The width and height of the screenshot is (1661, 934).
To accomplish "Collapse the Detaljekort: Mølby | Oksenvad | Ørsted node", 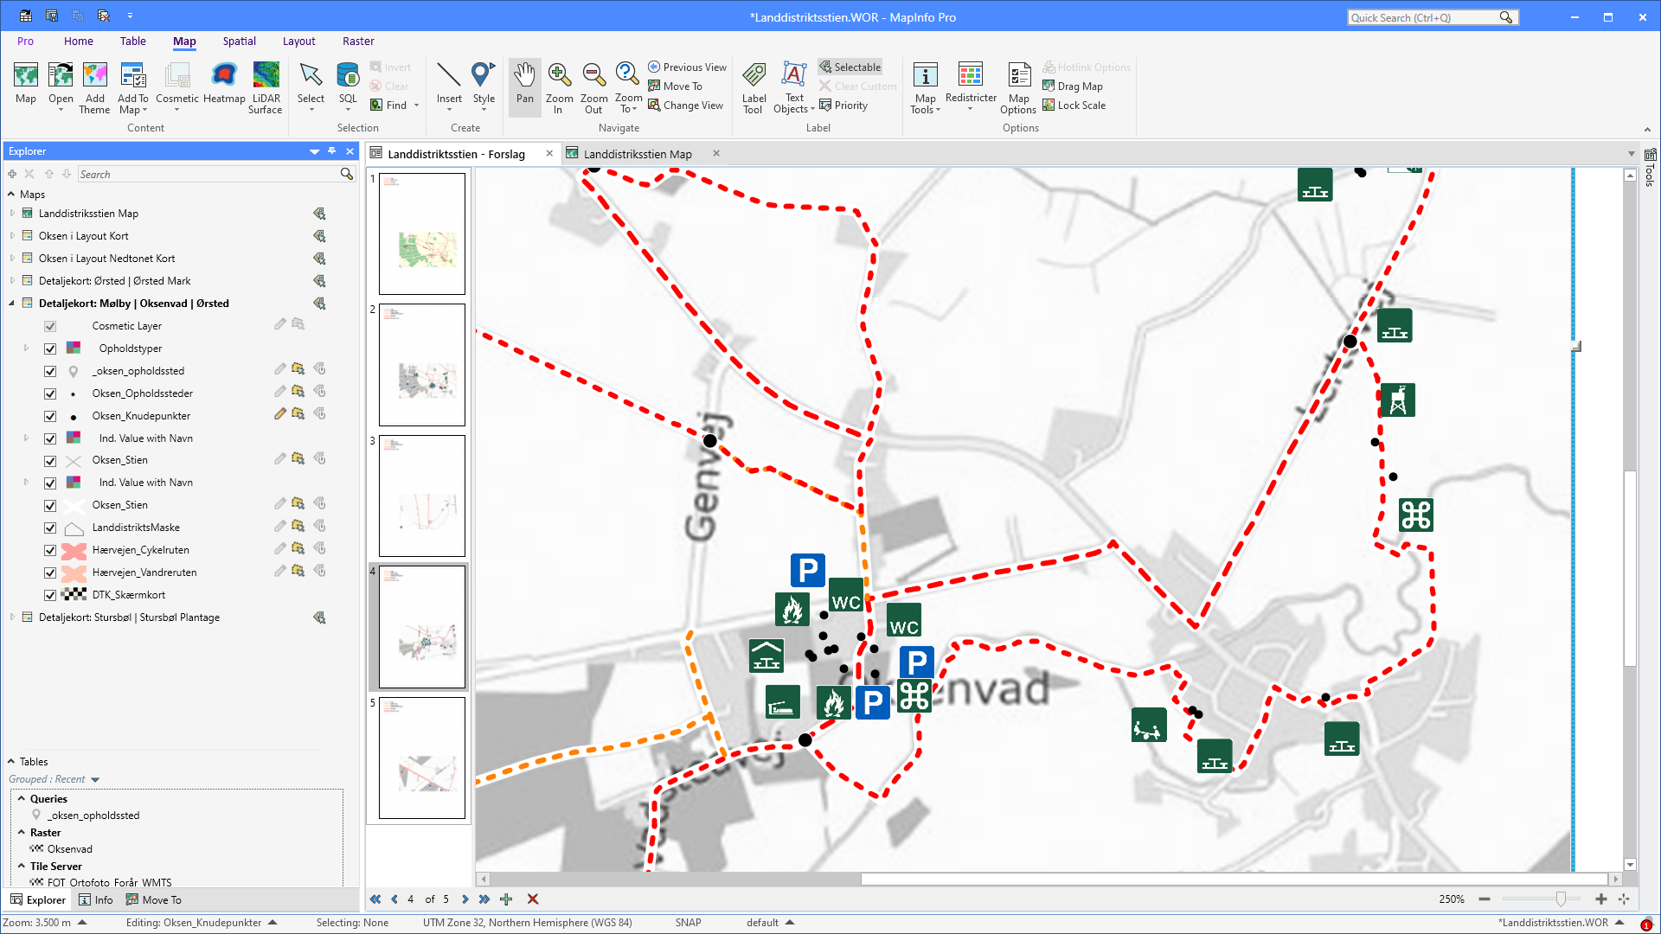I will 10,303.
